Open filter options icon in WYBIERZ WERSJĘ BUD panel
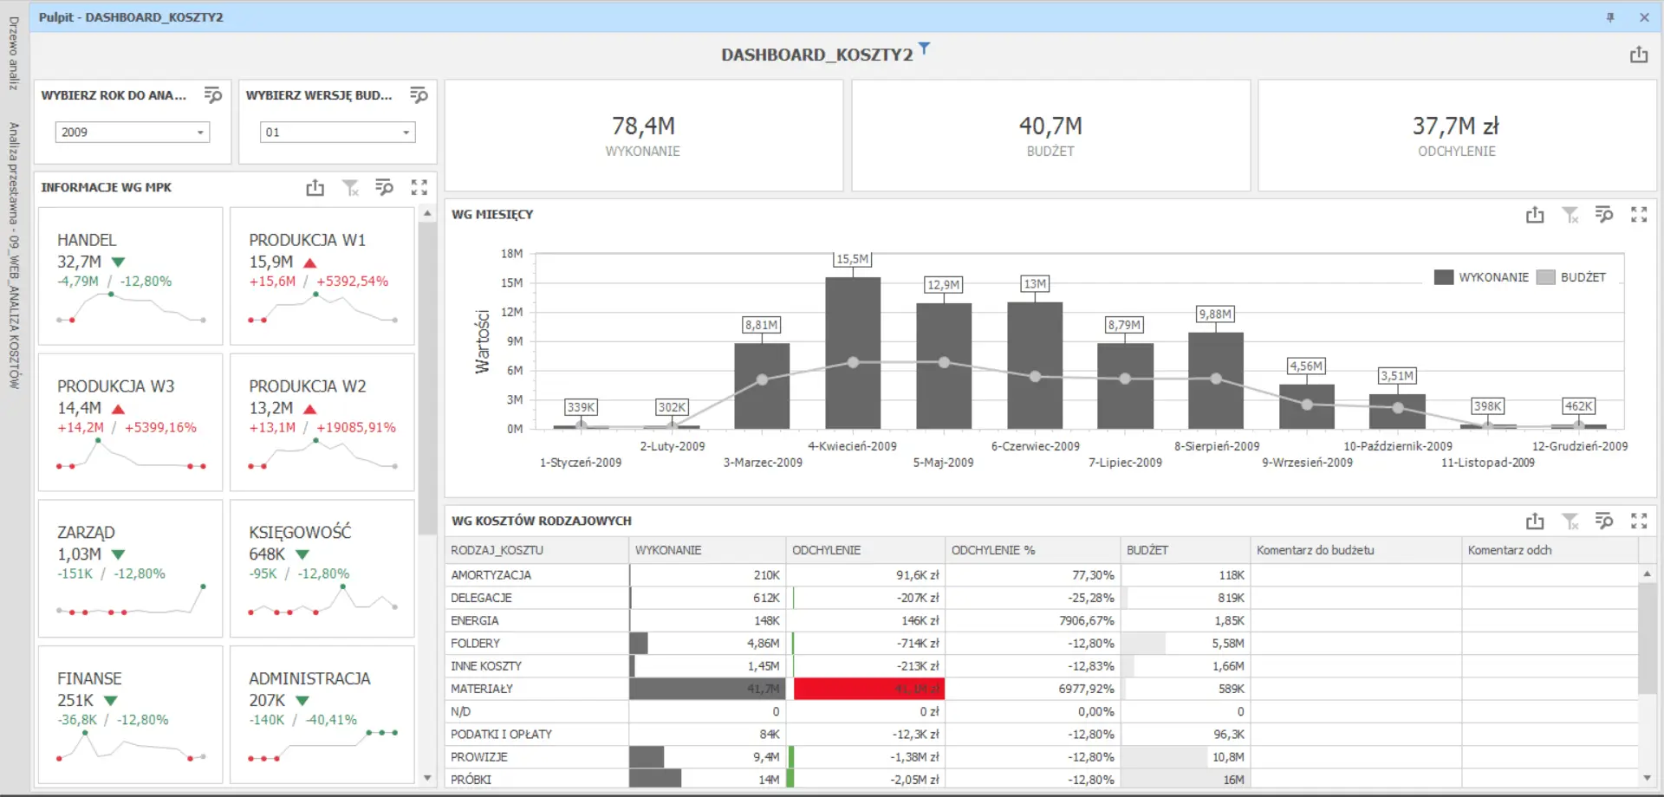The height and width of the screenshot is (797, 1664). 419,95
